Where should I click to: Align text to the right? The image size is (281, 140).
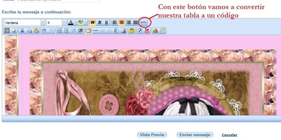coord(129,22)
